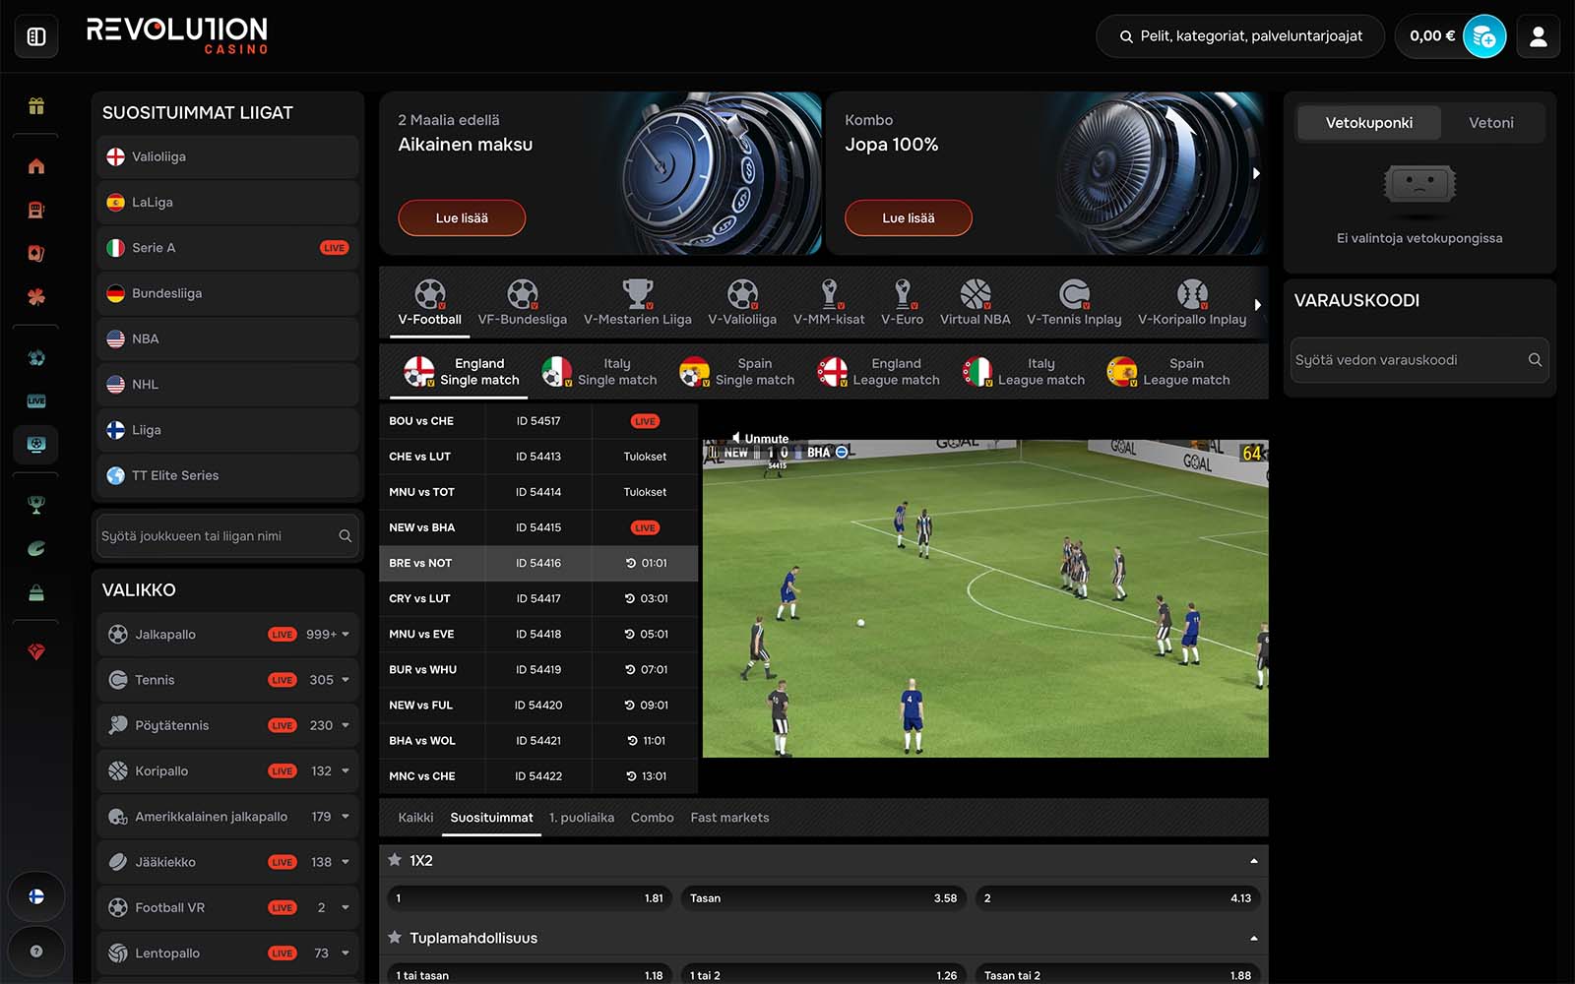Select the Valioliiga league link
Screen dimensions: 1575x984
pyautogui.click(x=158, y=156)
